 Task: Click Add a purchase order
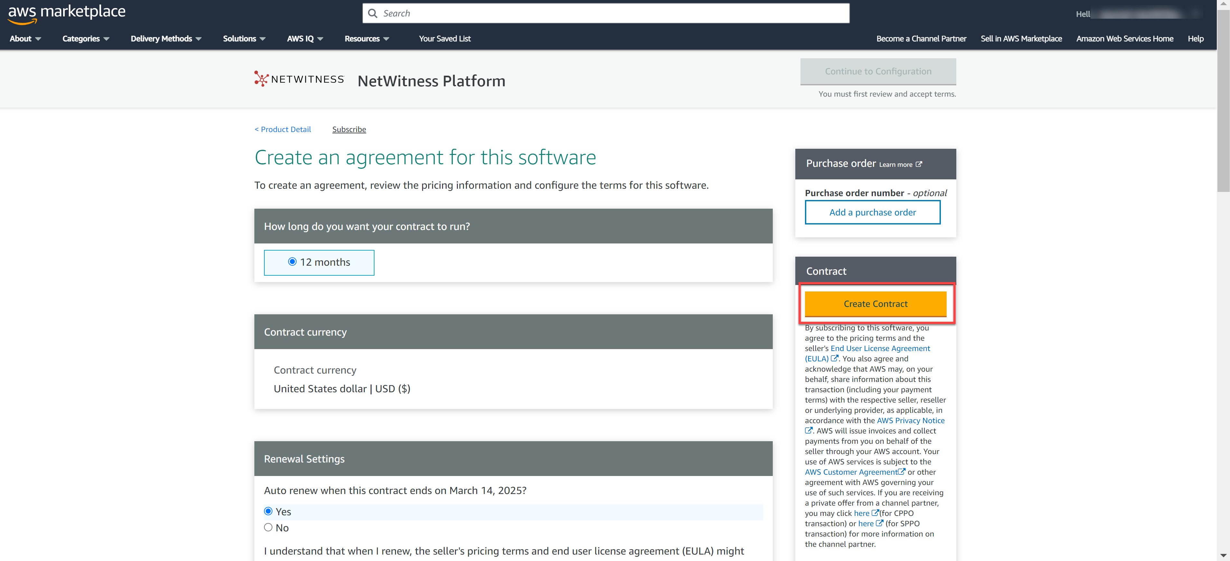point(872,212)
